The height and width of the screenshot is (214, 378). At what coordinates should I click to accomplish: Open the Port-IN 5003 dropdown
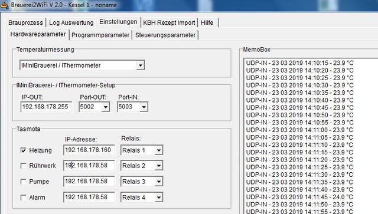pyautogui.click(x=144, y=107)
